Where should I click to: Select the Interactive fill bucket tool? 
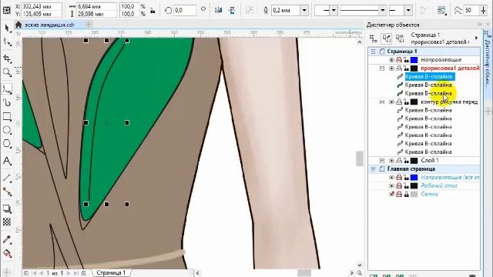coord(7,253)
